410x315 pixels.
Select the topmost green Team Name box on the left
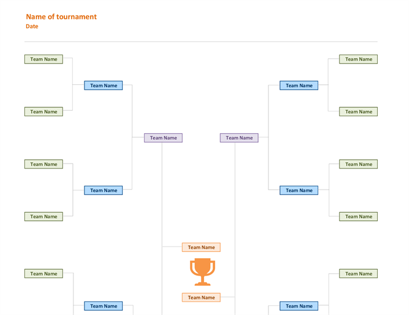tap(44, 59)
